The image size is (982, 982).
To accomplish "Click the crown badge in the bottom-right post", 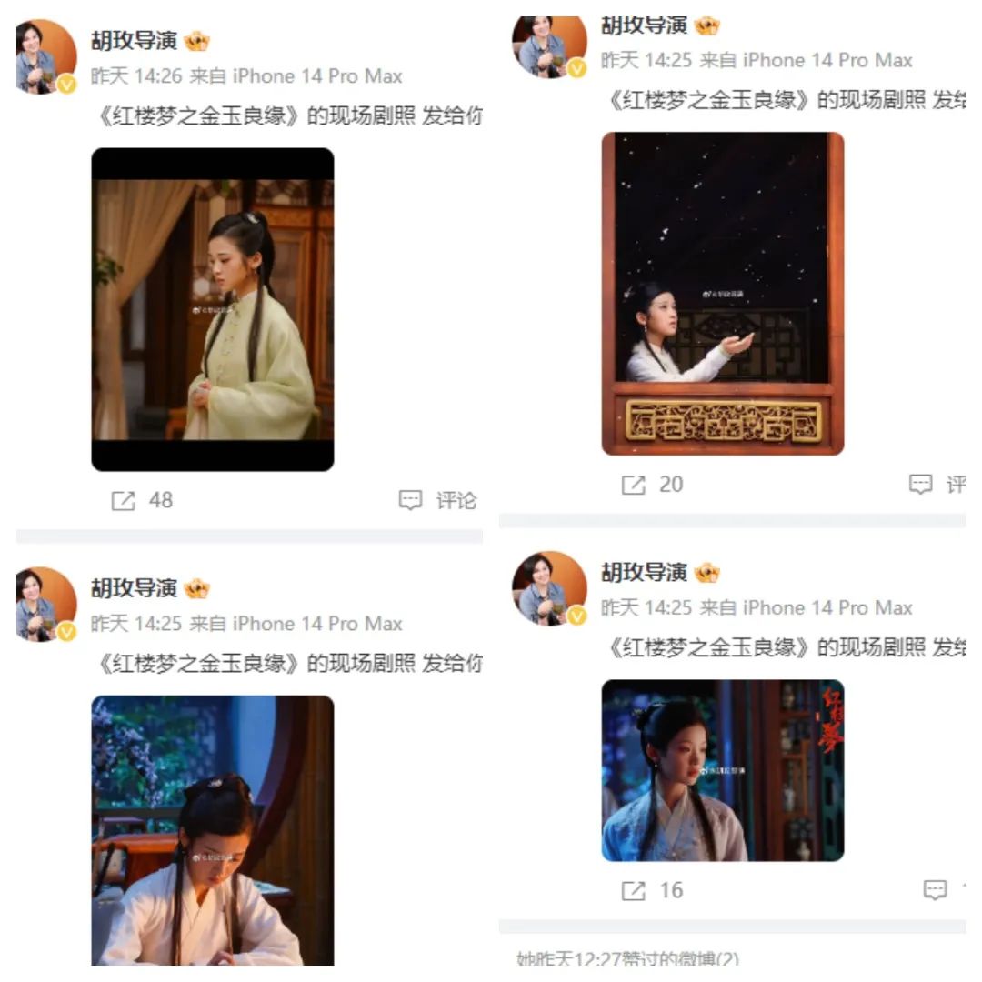I will [707, 573].
